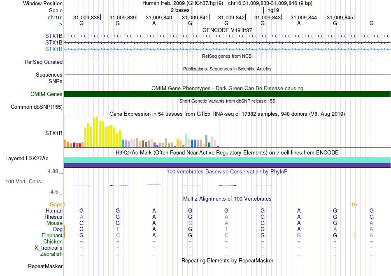Click the ---> strand direction arrow label
This screenshot has width=391, height=276.
[x=58, y=24]
